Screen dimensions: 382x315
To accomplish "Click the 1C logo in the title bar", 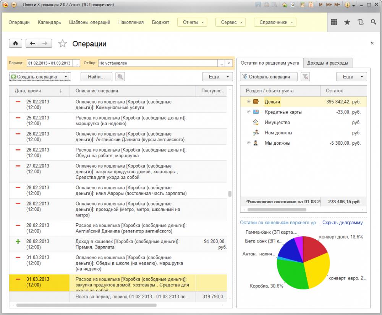I will [x=5, y=5].
